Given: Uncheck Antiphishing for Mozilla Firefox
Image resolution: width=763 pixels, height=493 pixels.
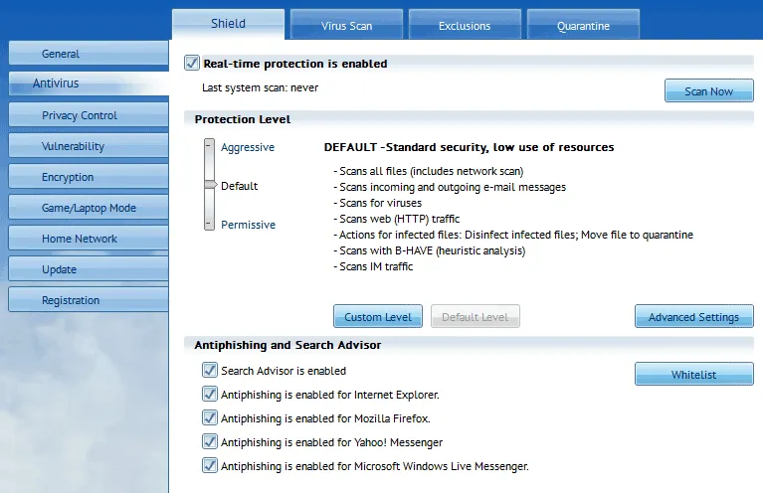Looking at the screenshot, I should tap(210, 417).
